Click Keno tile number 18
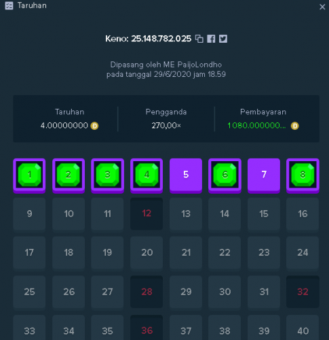 pos(69,253)
